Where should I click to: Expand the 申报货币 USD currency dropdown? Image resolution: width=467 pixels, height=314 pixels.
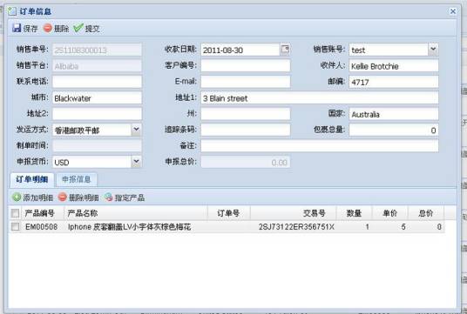(136, 162)
